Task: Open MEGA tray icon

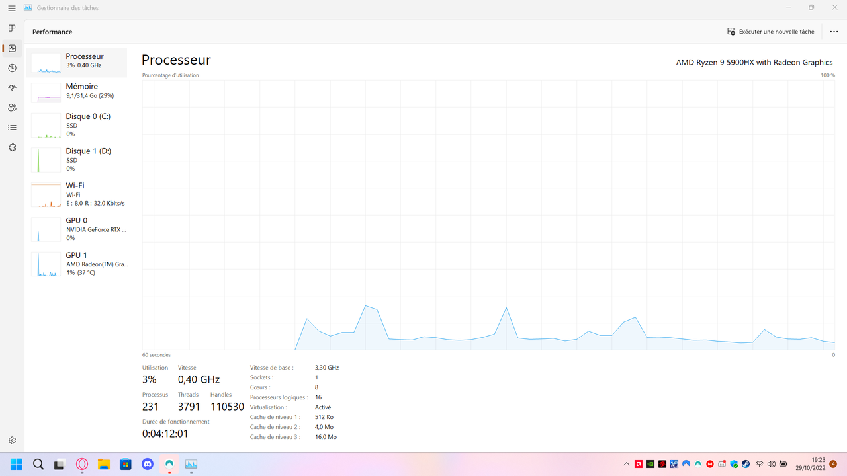Action: click(x=710, y=464)
